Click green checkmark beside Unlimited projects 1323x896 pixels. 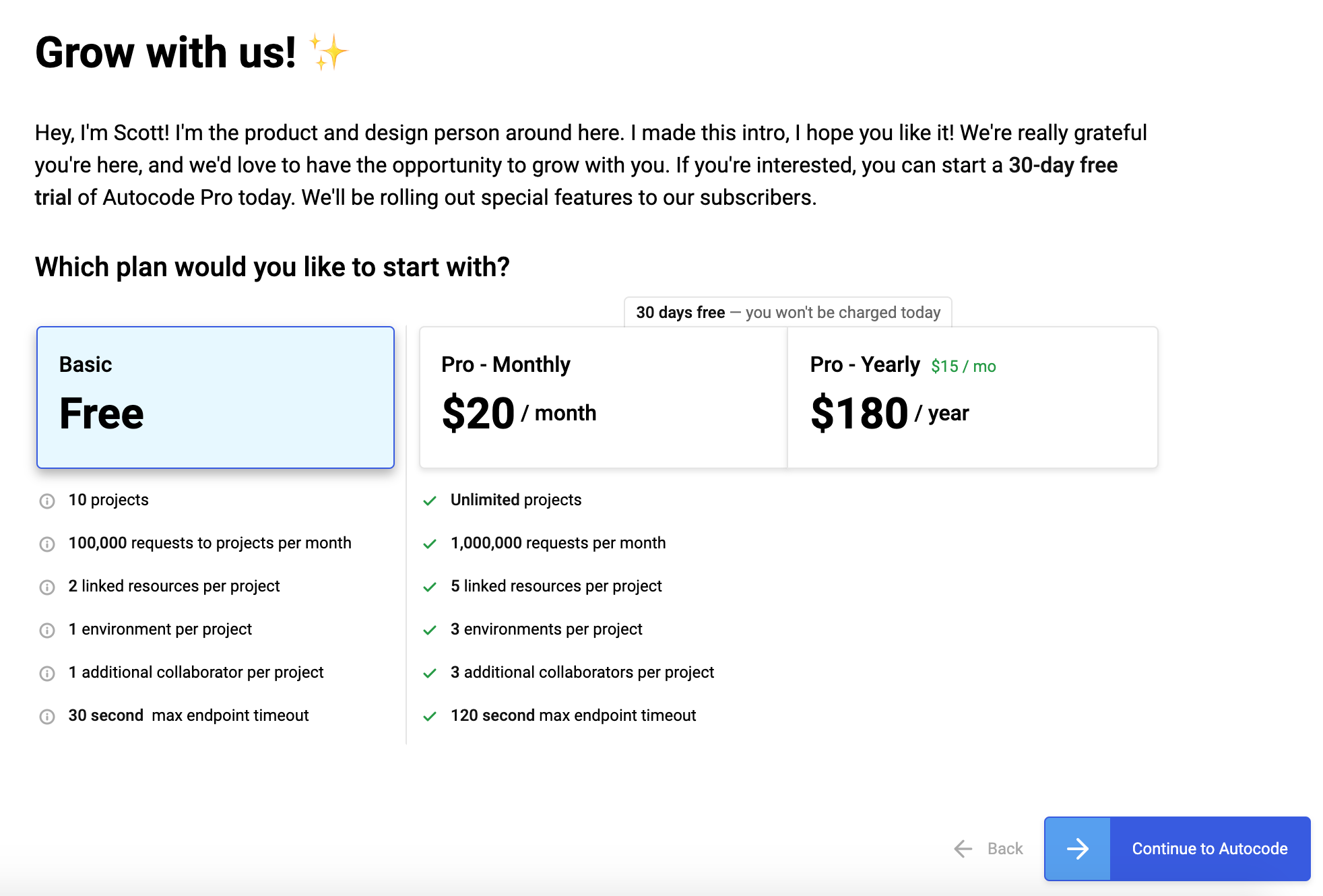click(430, 501)
